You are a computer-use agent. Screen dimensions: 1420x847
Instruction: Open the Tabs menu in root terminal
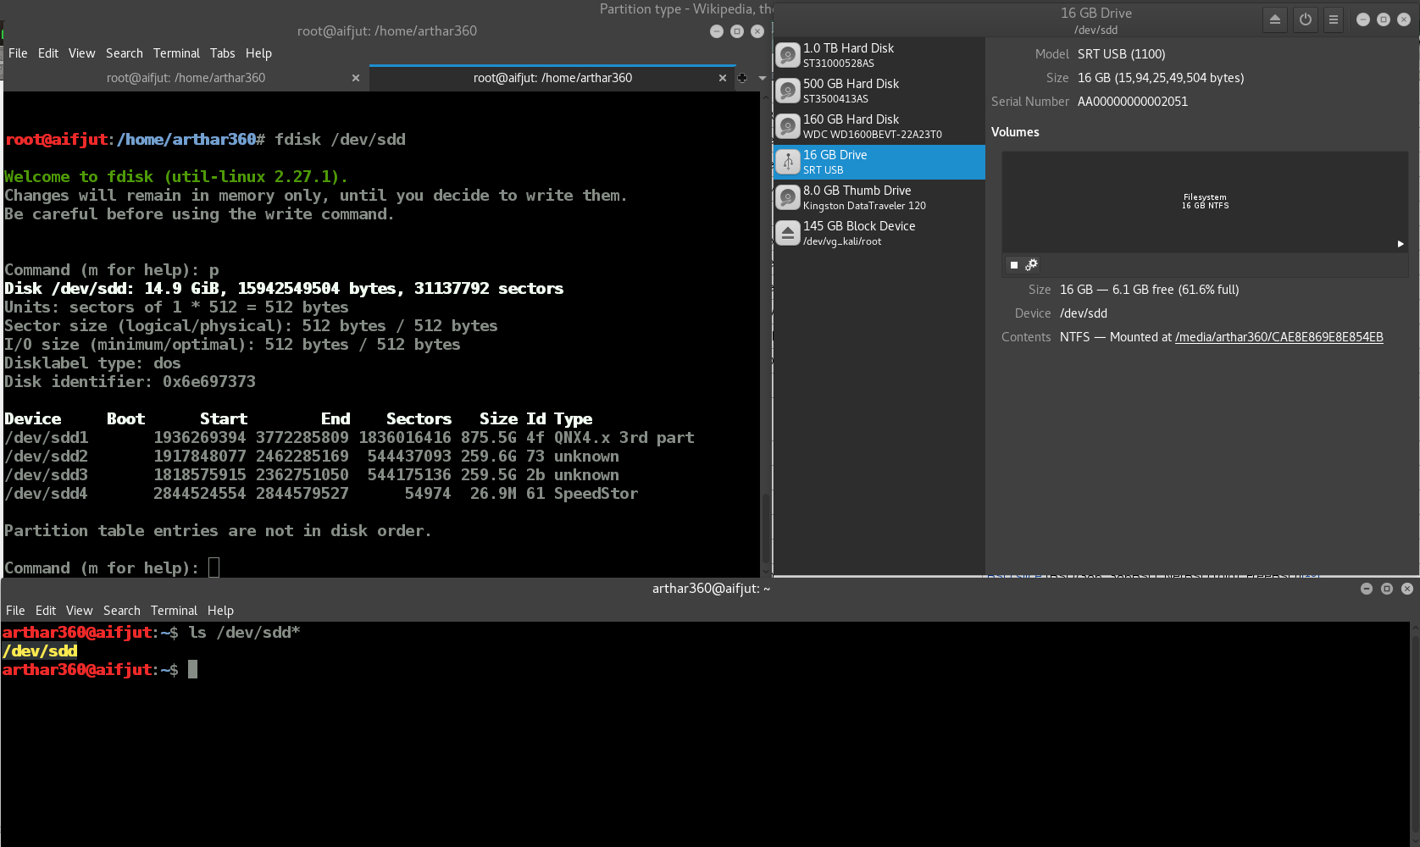pos(223,53)
